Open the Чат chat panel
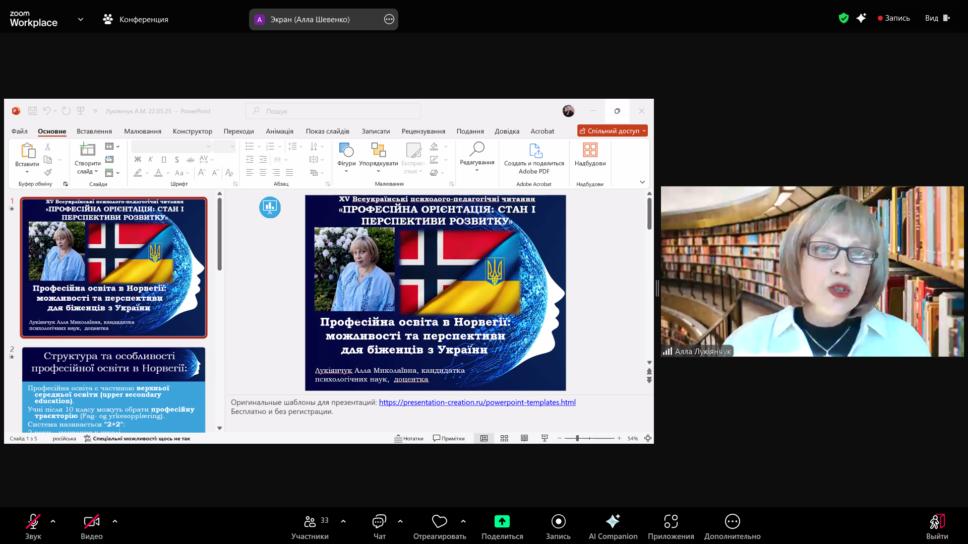The width and height of the screenshot is (968, 544). [x=379, y=521]
